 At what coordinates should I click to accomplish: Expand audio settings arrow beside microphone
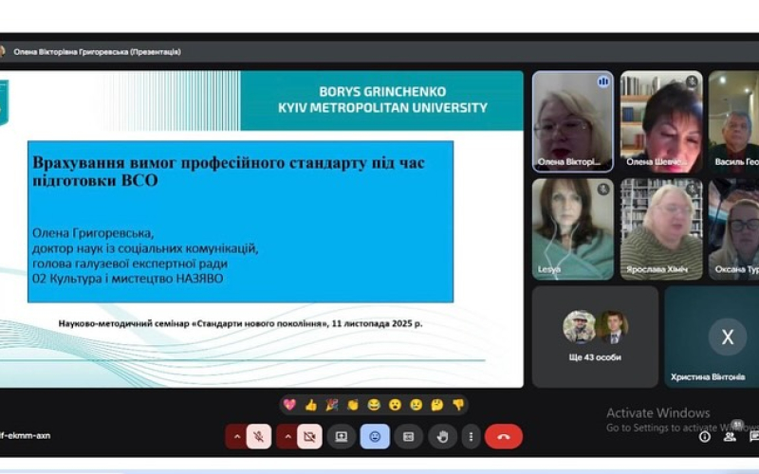(x=236, y=436)
